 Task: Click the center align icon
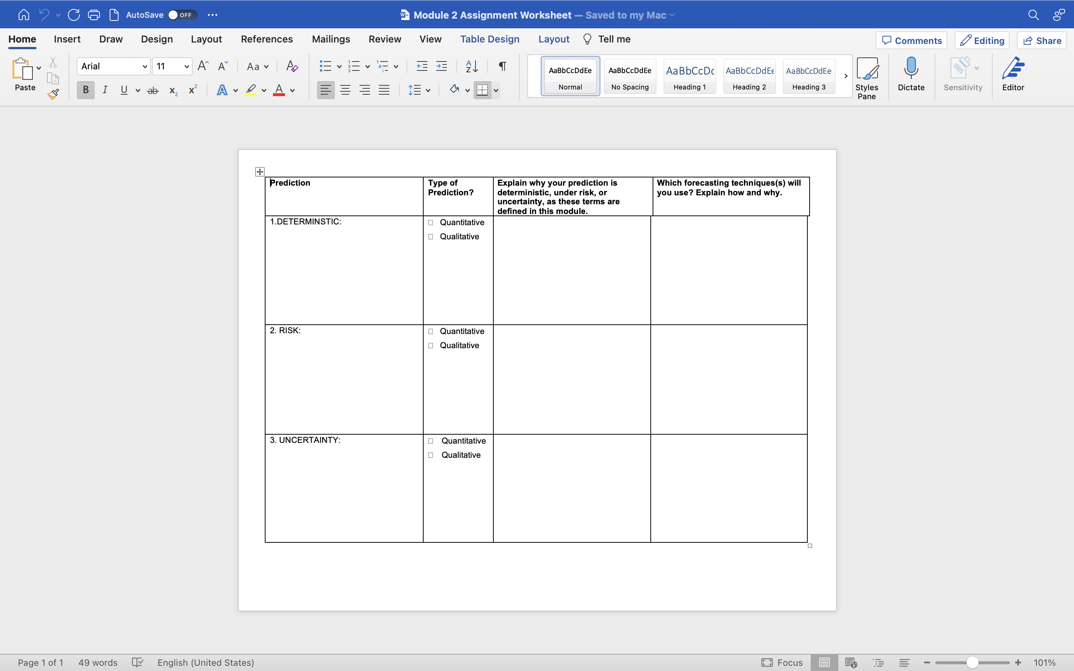click(345, 91)
